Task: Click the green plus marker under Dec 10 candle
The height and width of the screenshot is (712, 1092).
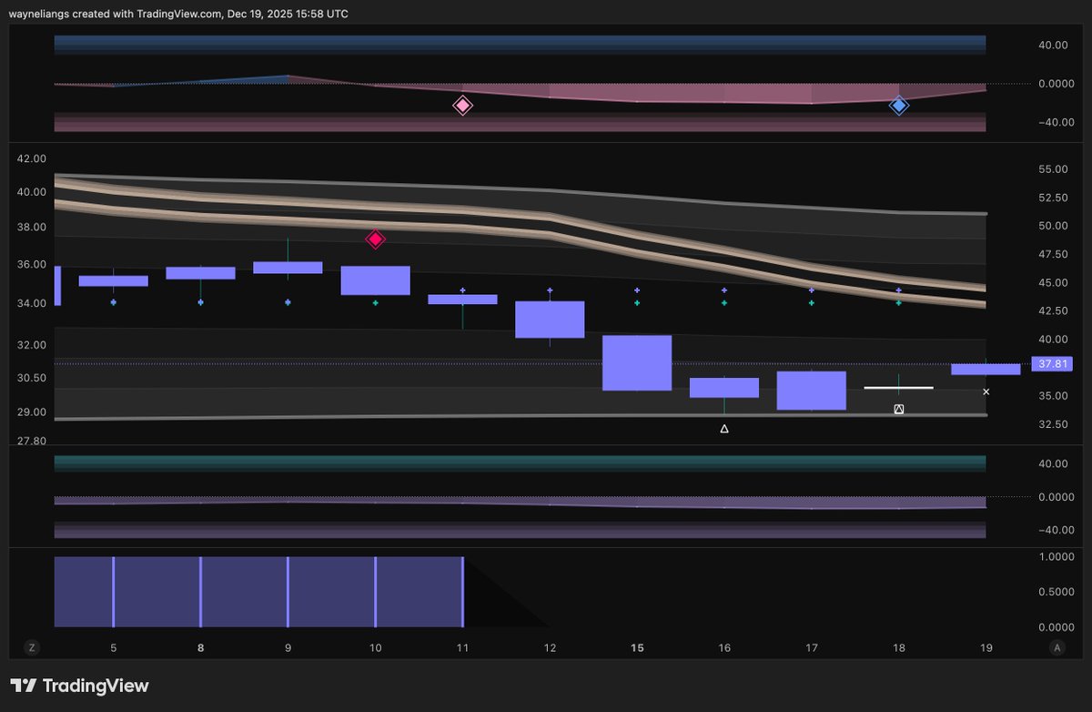Action: click(x=375, y=301)
